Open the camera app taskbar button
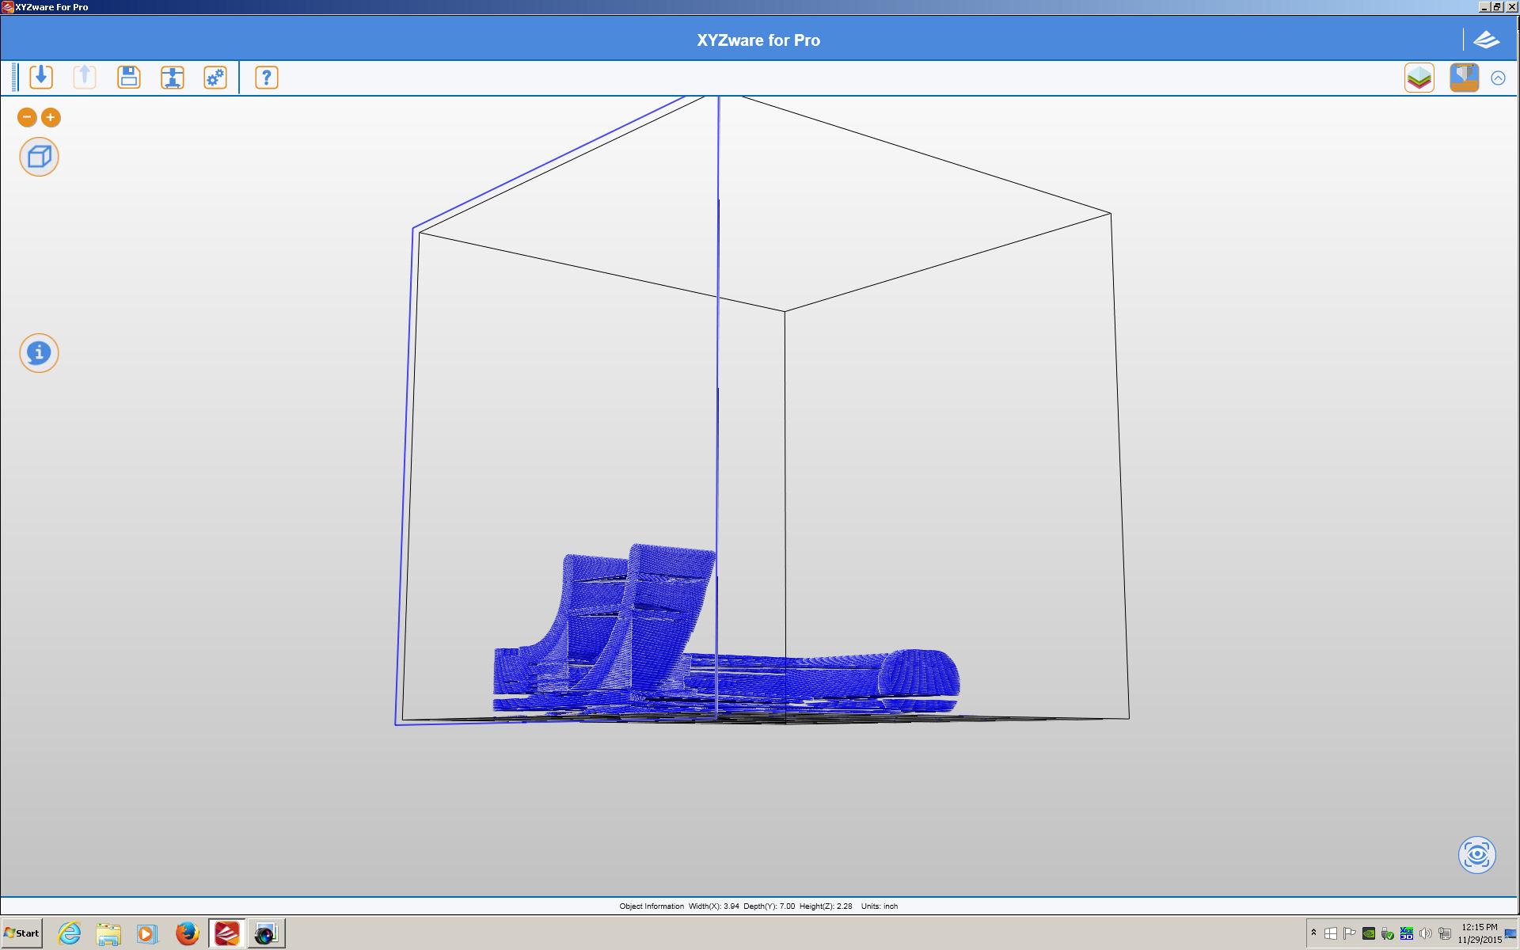 266,933
